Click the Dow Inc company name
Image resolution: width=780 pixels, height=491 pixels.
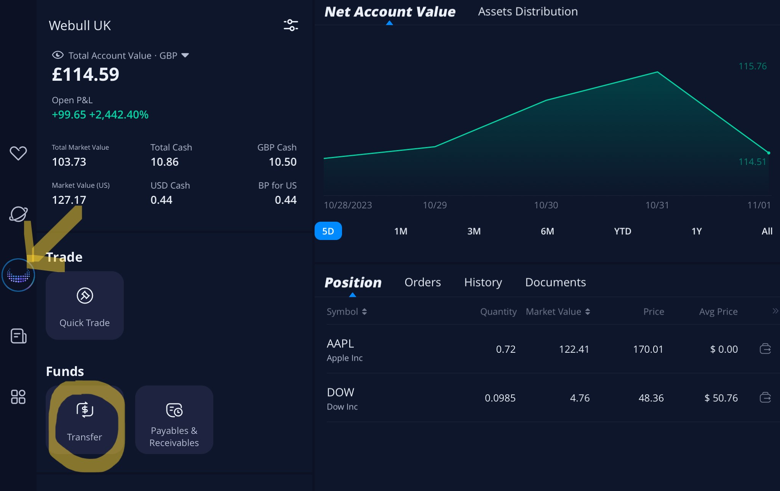click(x=342, y=407)
